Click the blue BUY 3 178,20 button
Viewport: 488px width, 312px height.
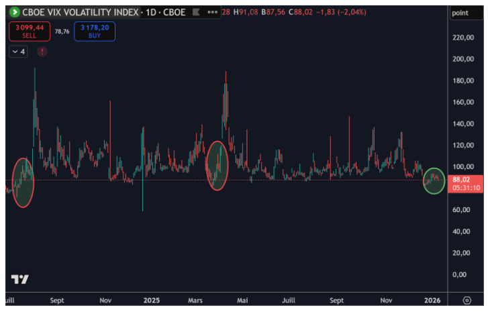(95, 32)
